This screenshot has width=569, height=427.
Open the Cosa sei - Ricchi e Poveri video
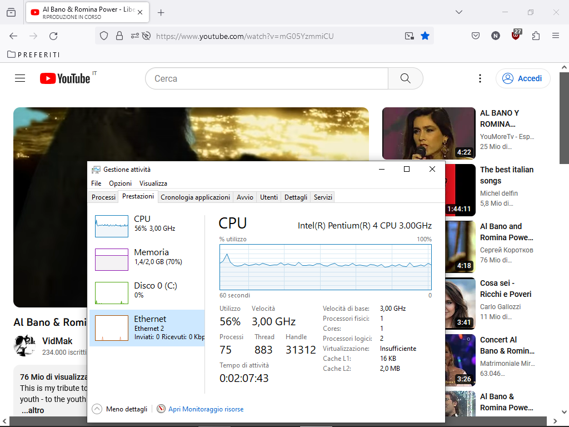(506, 289)
